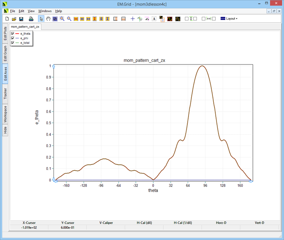Click the theta axis label
The image size is (284, 240).
153,191
